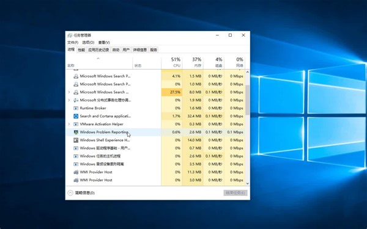Click the scrollbar down arrow in the process list
The image size is (367, 229).
click(x=247, y=184)
